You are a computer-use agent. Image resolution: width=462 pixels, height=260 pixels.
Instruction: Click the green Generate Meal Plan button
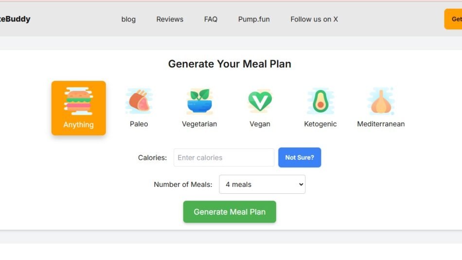pos(230,212)
